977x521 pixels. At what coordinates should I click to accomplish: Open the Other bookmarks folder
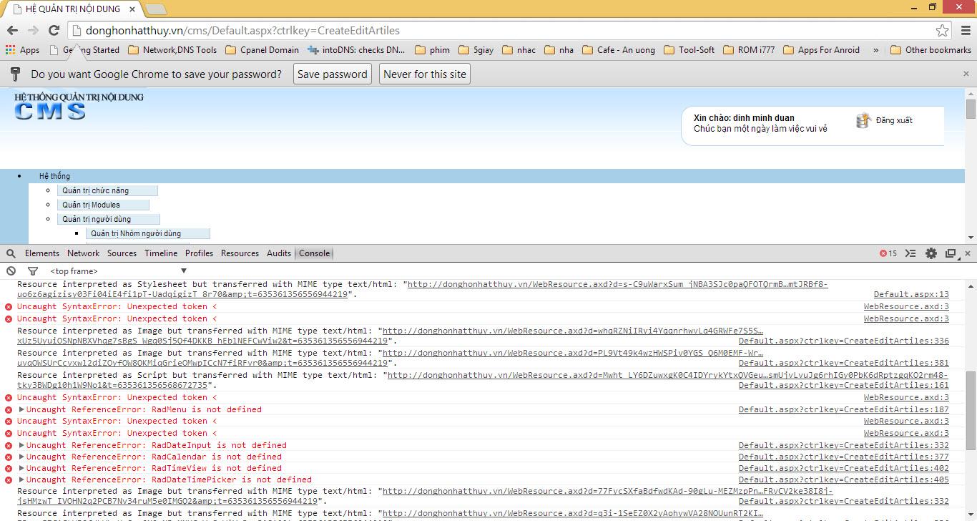(x=931, y=50)
